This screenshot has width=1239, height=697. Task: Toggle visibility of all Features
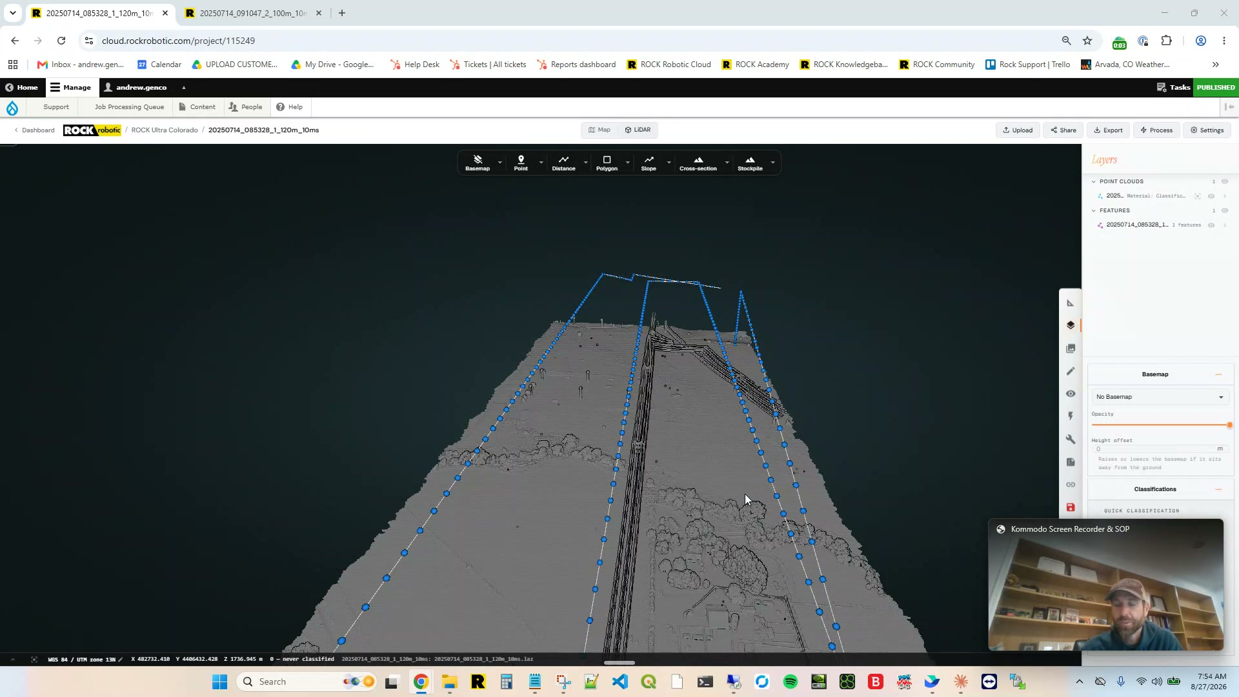1225,210
